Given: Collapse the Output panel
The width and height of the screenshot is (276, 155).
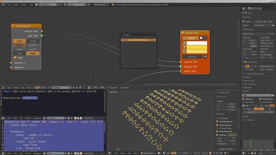Looking at the screenshot, I should (x=243, y=91).
